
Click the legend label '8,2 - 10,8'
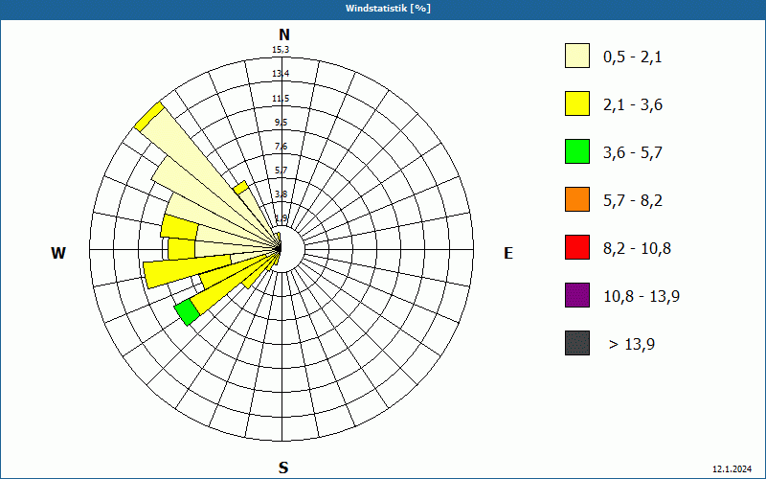coord(637,249)
